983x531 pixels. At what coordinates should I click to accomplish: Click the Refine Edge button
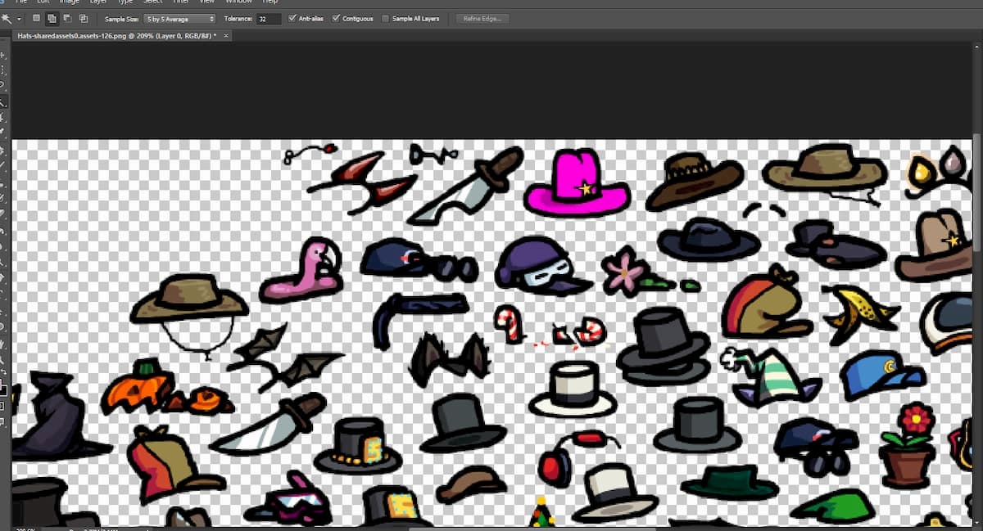[x=482, y=18]
